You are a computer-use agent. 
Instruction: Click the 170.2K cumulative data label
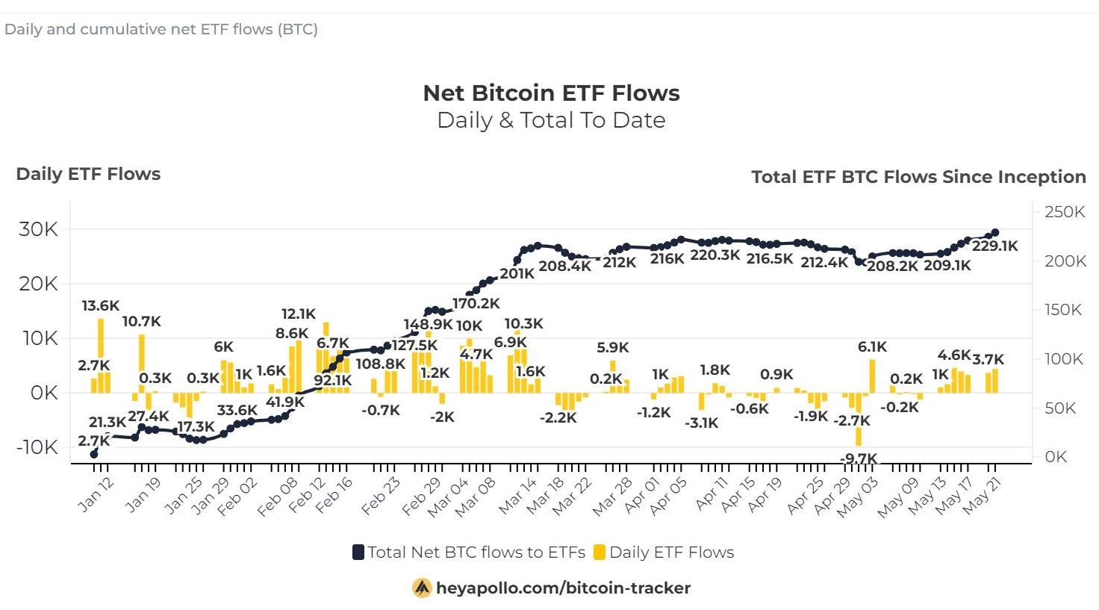476,304
